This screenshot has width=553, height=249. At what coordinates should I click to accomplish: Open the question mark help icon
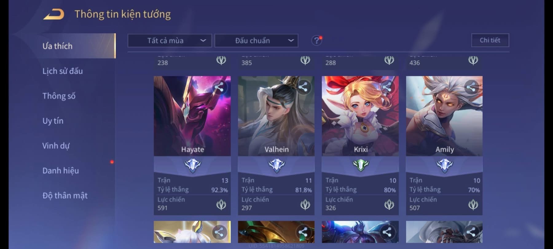click(x=316, y=40)
